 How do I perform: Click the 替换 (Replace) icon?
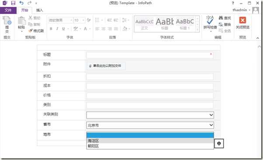pyautogui.click(x=221, y=24)
